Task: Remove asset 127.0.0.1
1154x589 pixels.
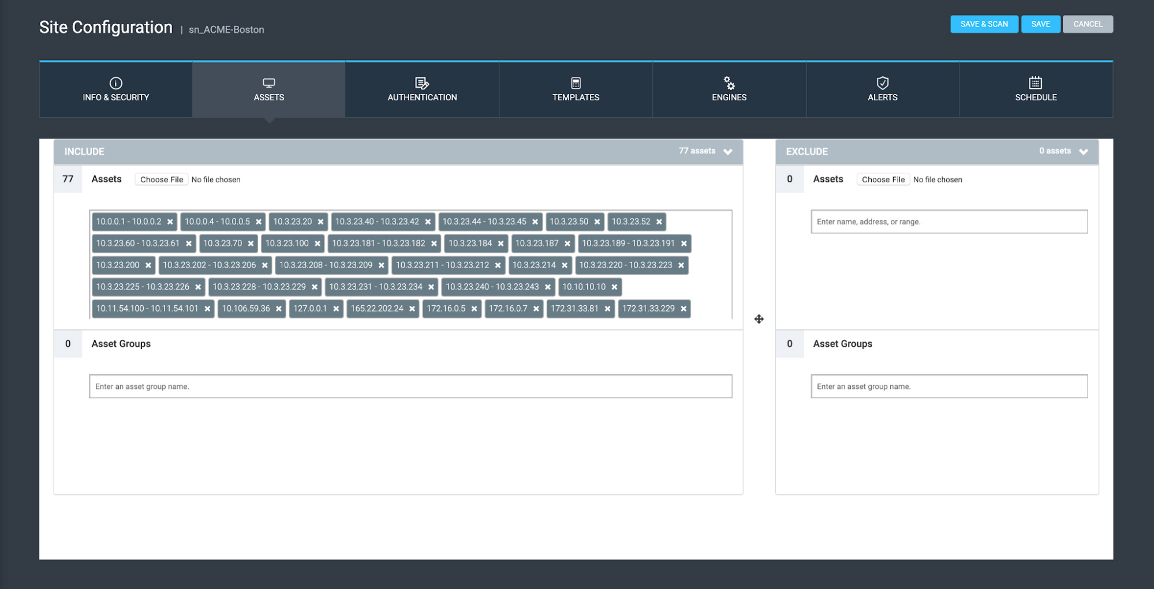Action: pyautogui.click(x=336, y=309)
